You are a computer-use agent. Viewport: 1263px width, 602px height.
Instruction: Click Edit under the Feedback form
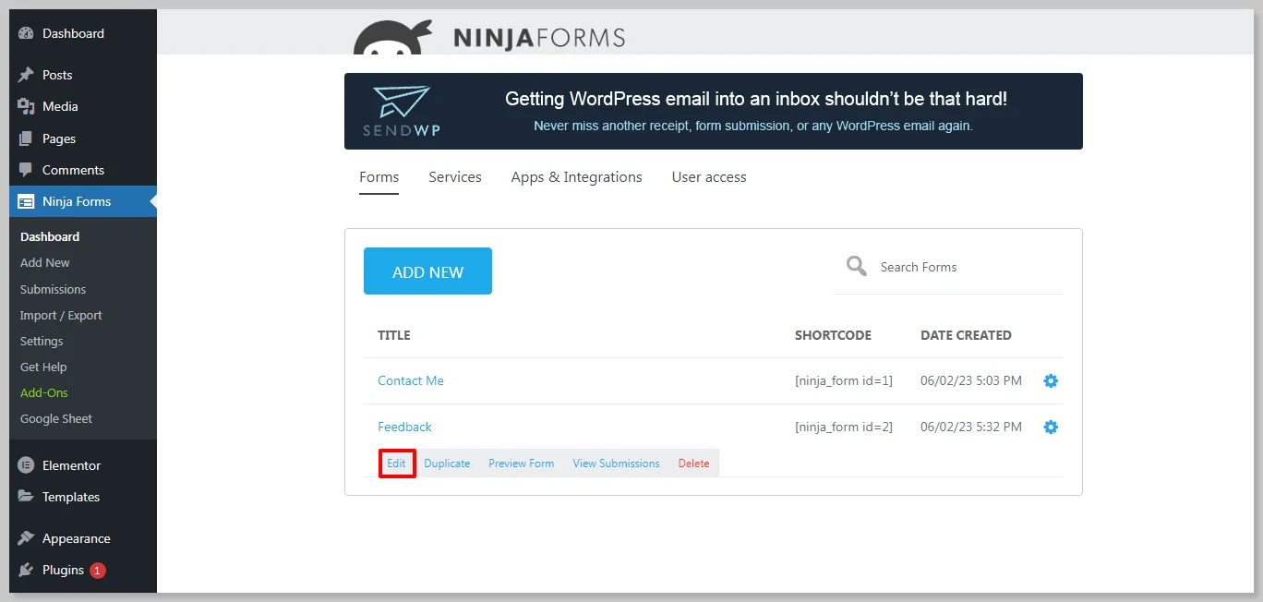(396, 464)
